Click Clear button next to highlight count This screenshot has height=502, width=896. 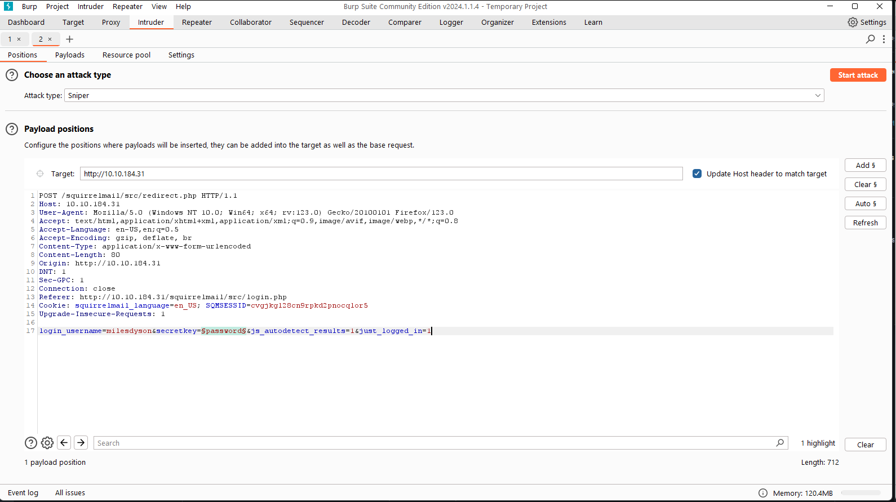point(865,445)
